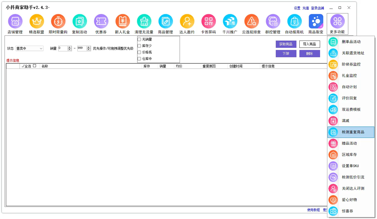Toggle the 全选 select-all checkbox
Image resolution: width=377 pixels, height=219 pixels.
coord(34,66)
